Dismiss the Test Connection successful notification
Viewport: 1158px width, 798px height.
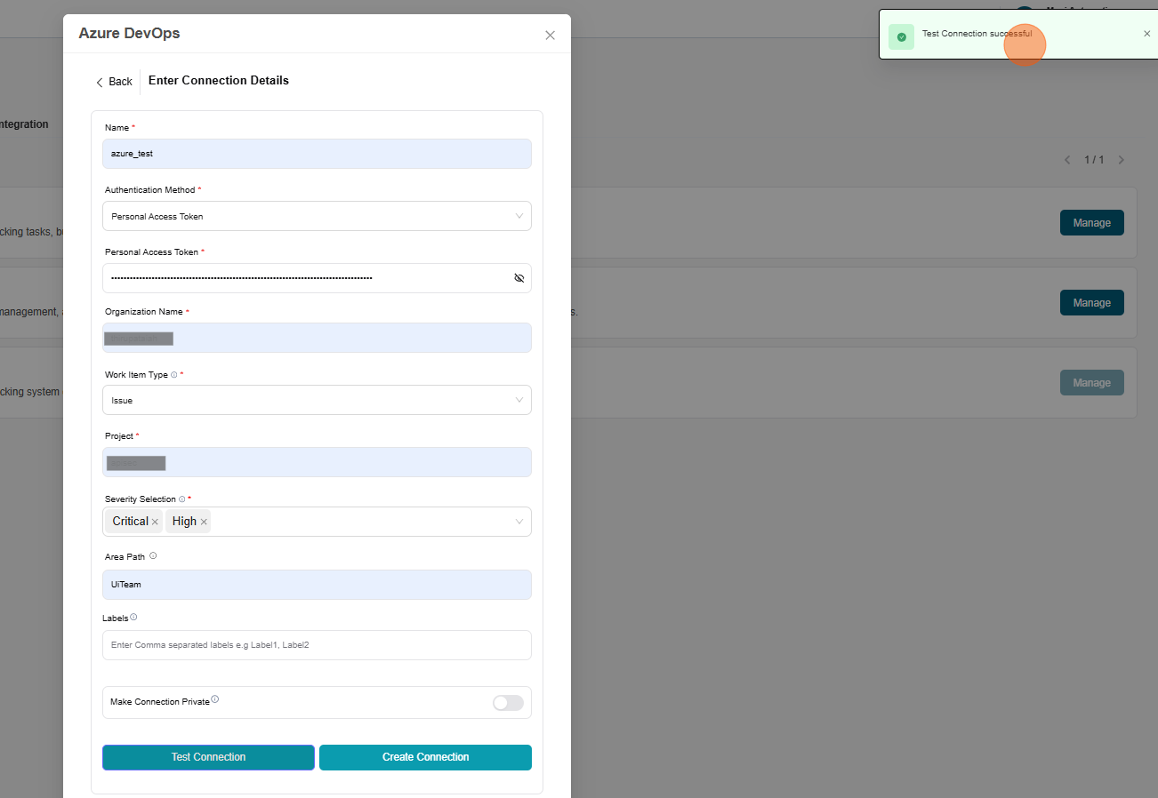pos(1146,34)
